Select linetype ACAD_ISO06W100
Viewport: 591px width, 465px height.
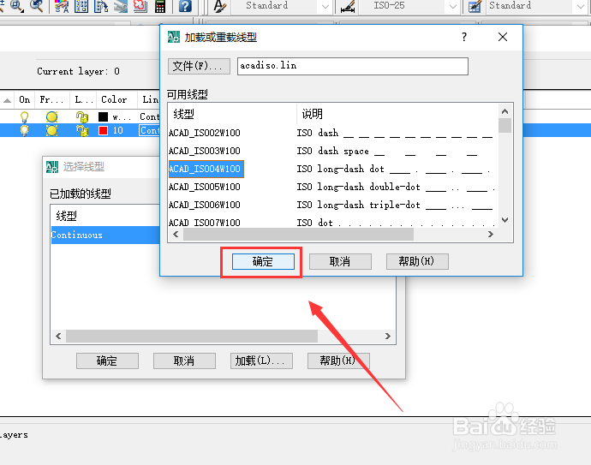pos(205,205)
